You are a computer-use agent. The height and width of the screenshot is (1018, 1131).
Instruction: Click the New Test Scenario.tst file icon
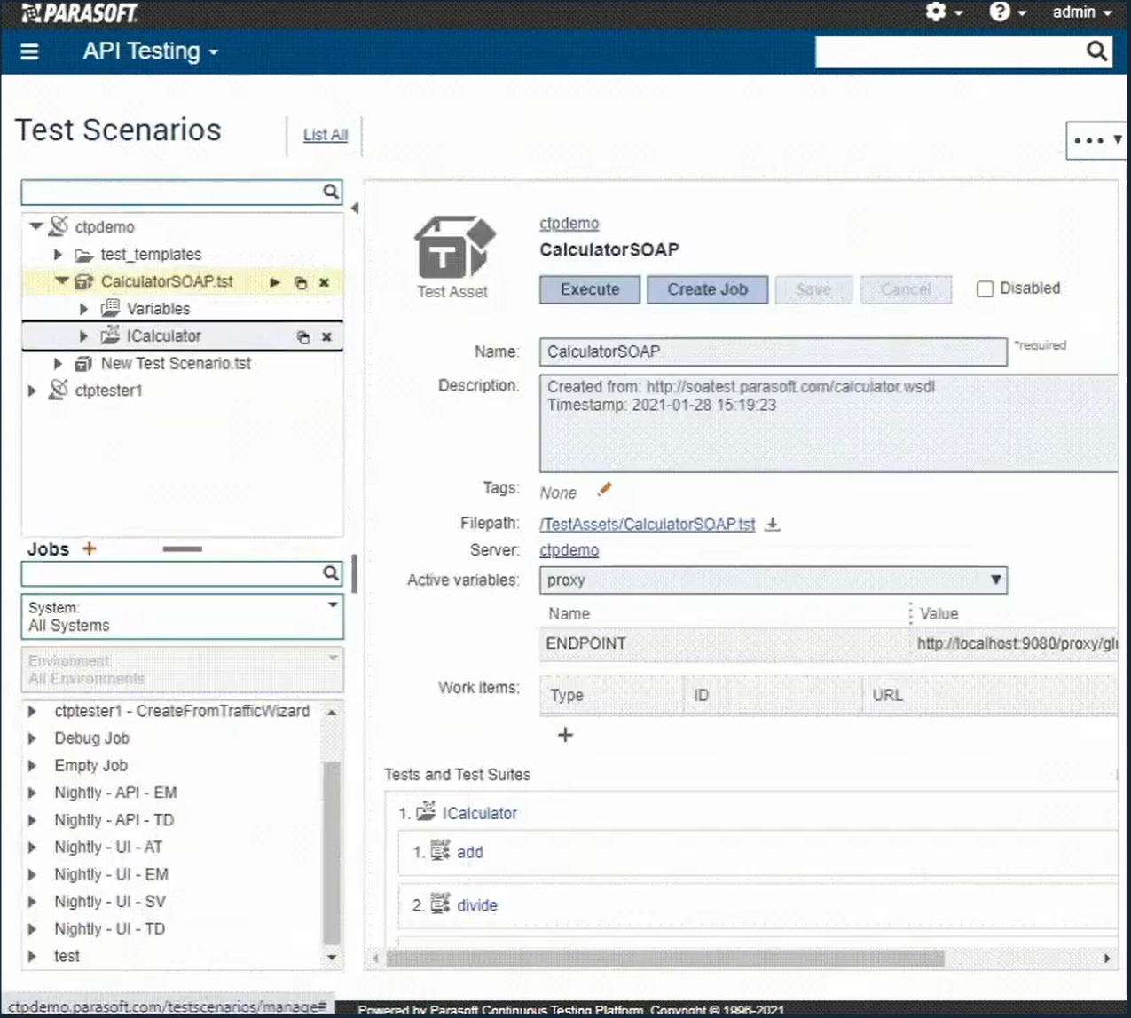point(84,363)
